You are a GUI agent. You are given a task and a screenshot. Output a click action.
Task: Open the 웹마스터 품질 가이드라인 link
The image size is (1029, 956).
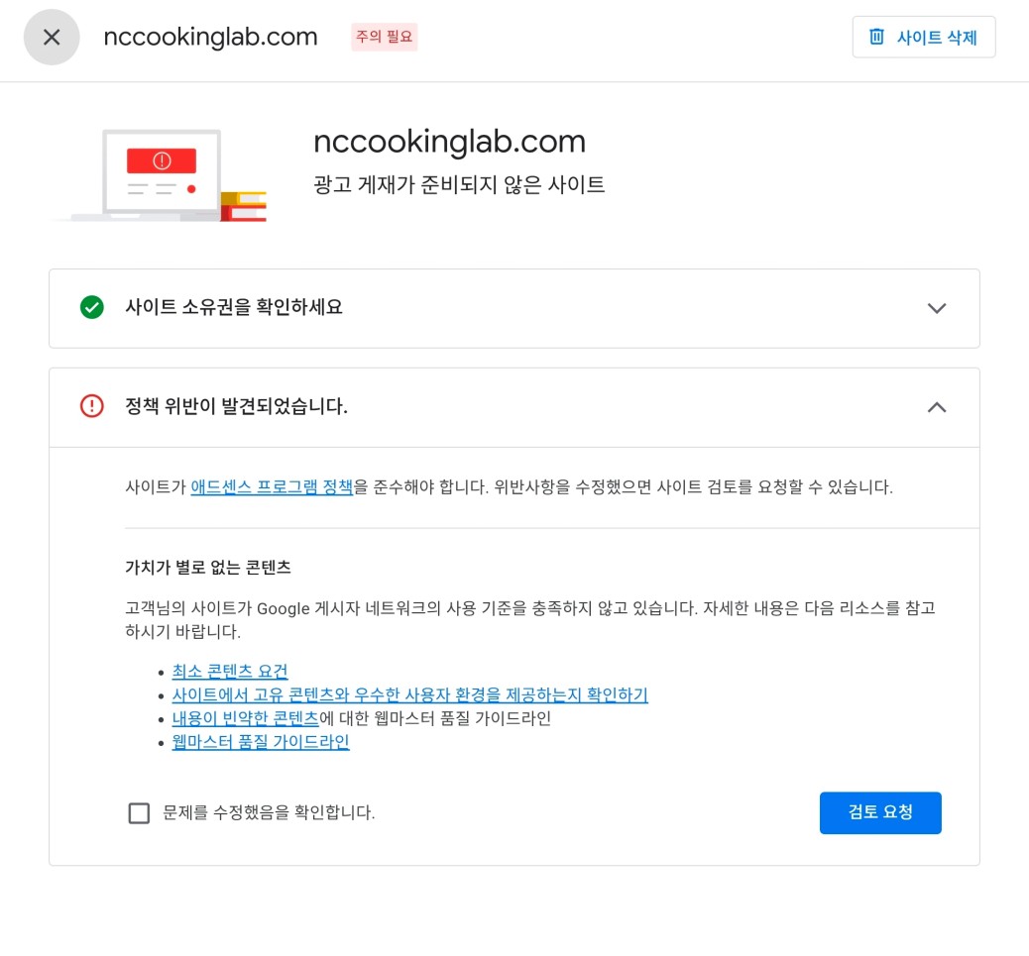[261, 742]
